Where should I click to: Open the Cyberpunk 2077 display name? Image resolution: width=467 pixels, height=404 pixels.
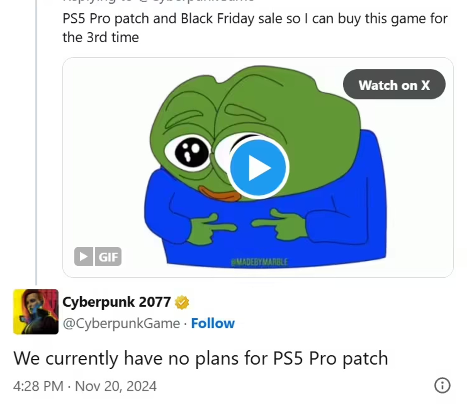(x=117, y=302)
